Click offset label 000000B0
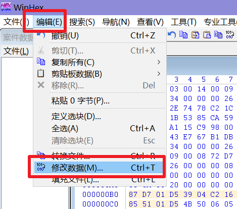Image resolution: width=237 pixels, height=209 pixels. coord(100,194)
